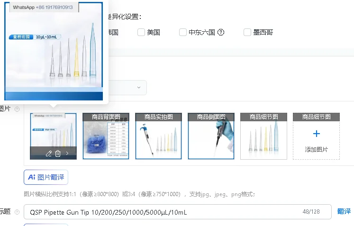
Task: Expand the dropdown chevron below region settings
Action: (139, 87)
